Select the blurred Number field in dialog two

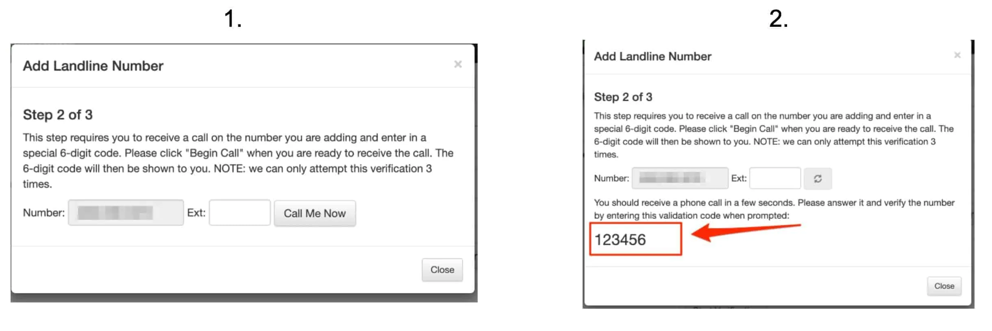680,178
